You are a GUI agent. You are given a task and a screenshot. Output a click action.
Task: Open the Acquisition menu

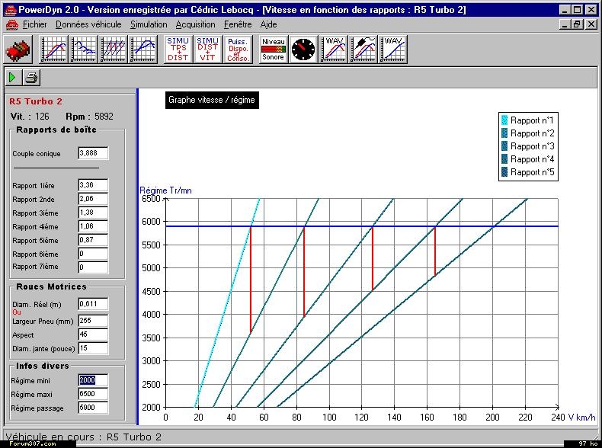(x=196, y=24)
